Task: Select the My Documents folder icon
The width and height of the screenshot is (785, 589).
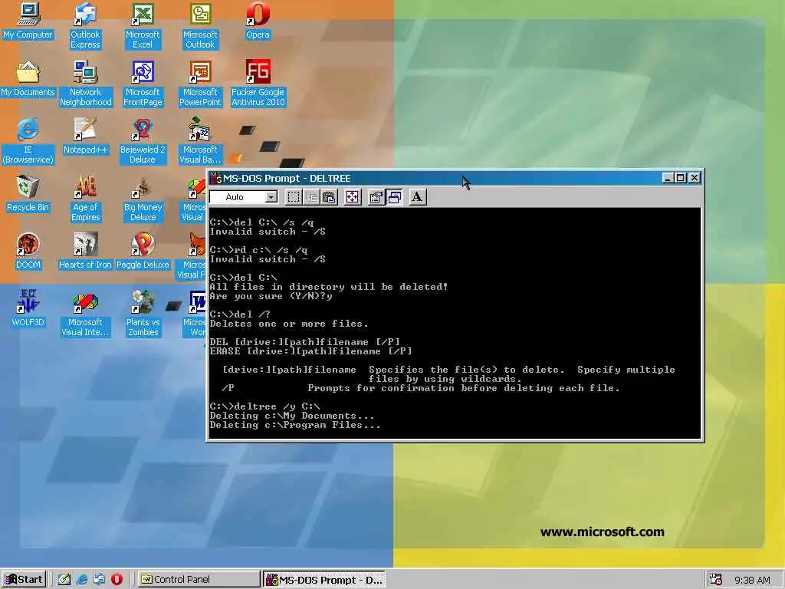Action: click(28, 79)
